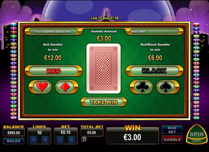This screenshot has width=209, height=152.
Task: Pick the spades suit icon
Action: click(x=168, y=87)
